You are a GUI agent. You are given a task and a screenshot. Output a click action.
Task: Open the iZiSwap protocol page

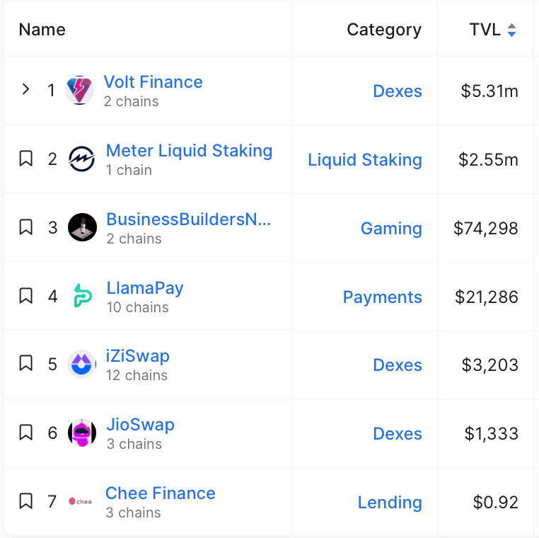tap(138, 356)
